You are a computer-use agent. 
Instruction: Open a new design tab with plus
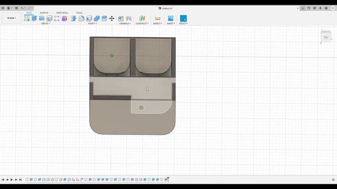tap(303, 8)
